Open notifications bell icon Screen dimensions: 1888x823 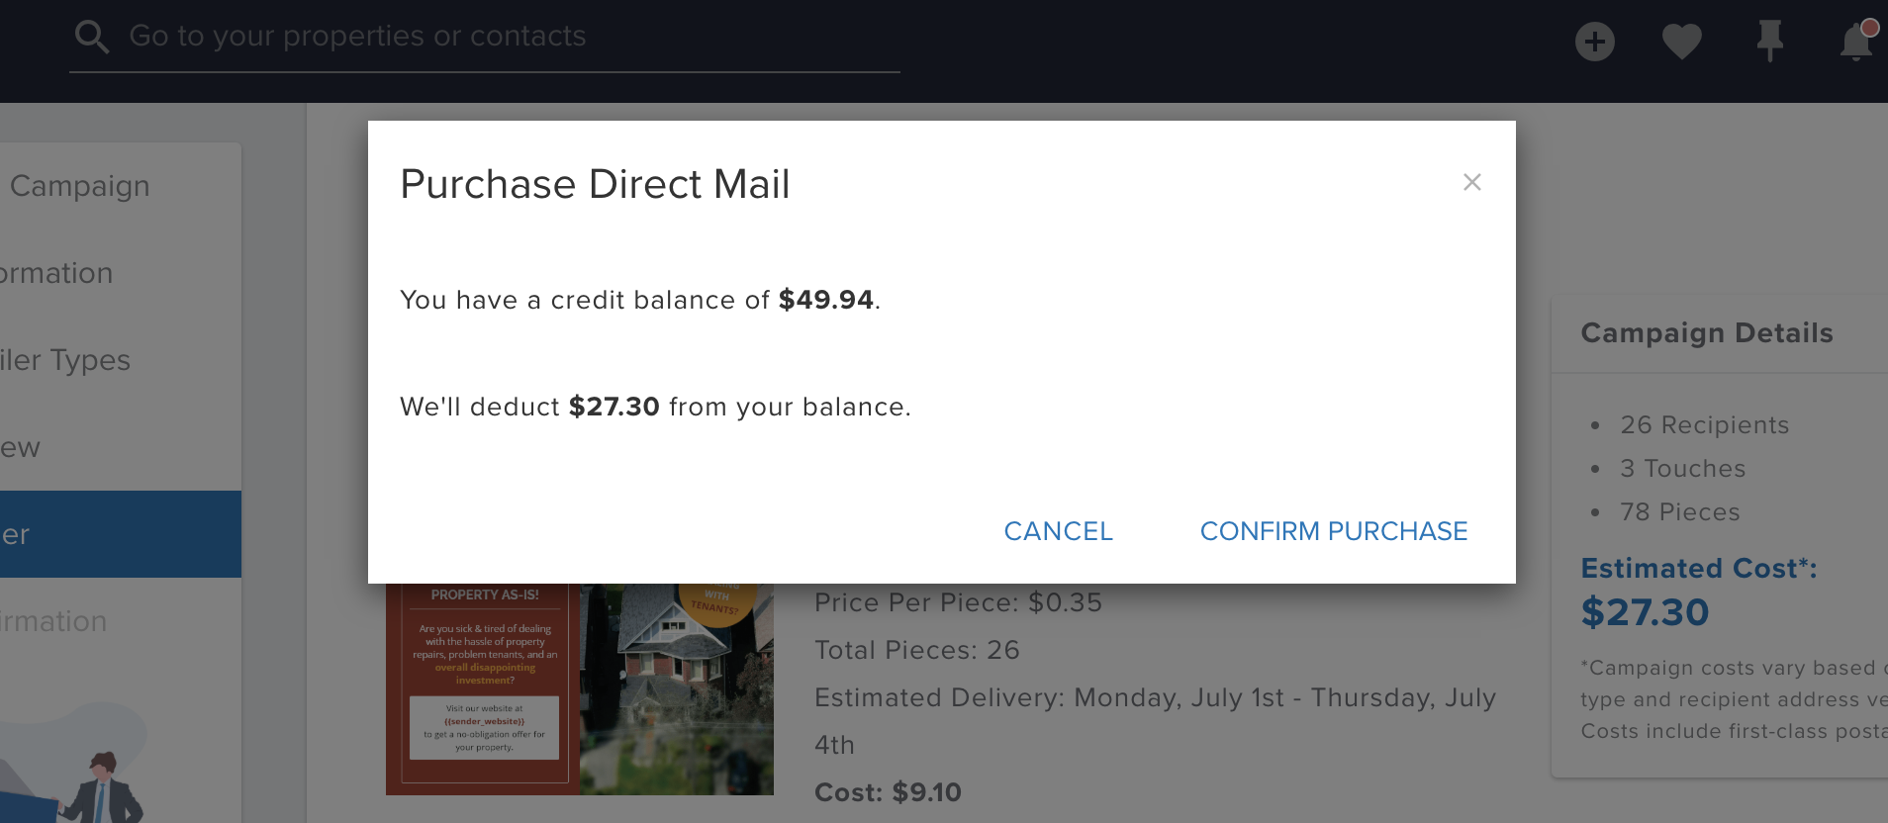[1856, 41]
